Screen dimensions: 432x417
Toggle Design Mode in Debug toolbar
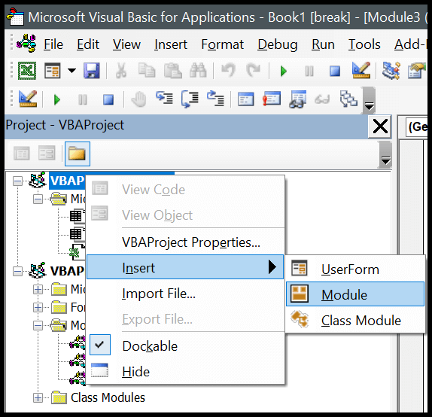click(x=28, y=99)
